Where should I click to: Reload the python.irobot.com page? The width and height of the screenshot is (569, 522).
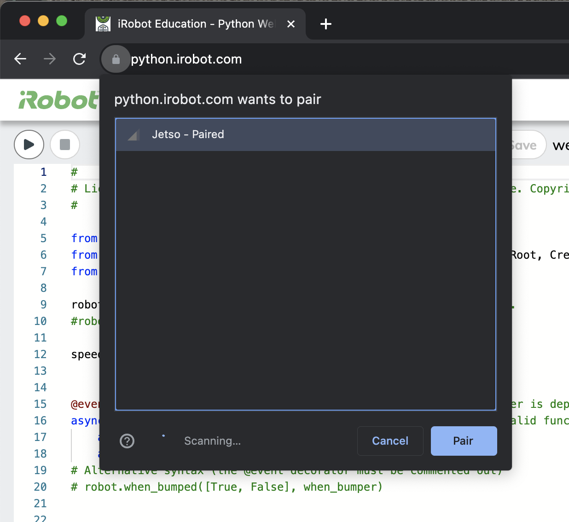[80, 59]
